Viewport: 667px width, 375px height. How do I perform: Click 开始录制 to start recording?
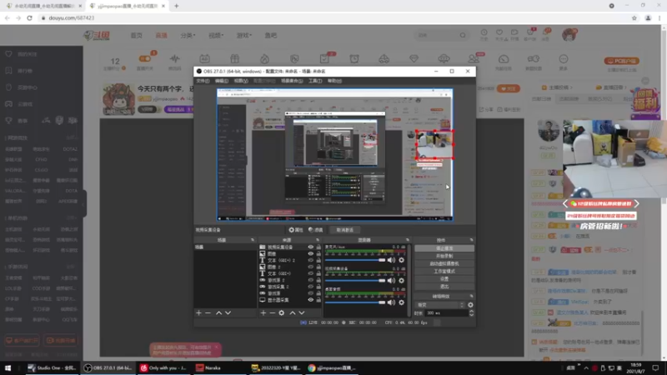(444, 256)
